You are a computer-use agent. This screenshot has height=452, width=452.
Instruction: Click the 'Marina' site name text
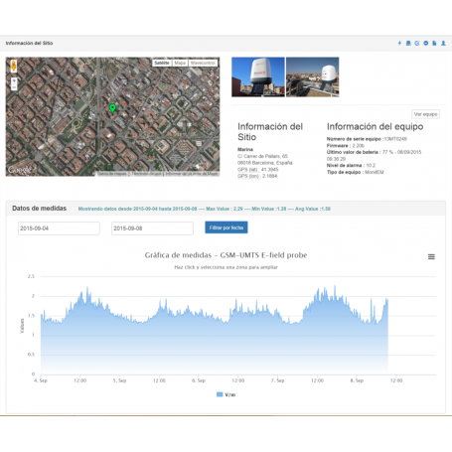(245, 149)
